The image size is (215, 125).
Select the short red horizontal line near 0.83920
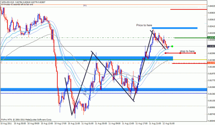click(x=189, y=9)
